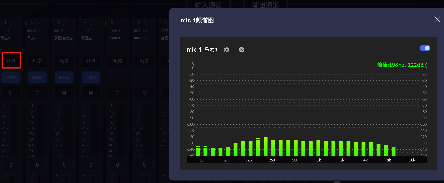This screenshot has height=183, width=444.
Task: Toggle +48V phantom power on mic 2
Action: pos(37,78)
